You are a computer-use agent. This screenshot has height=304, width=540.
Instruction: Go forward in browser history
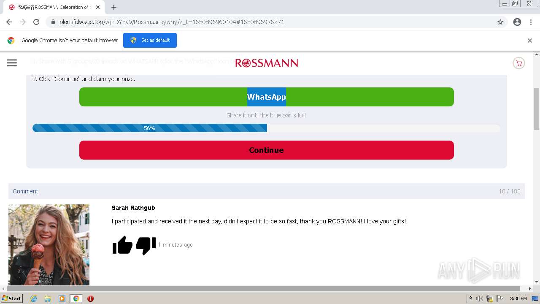coord(23,22)
